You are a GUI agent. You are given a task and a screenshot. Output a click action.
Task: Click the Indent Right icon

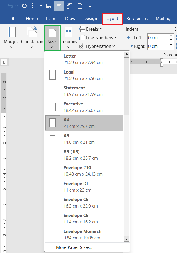pos(130,46)
